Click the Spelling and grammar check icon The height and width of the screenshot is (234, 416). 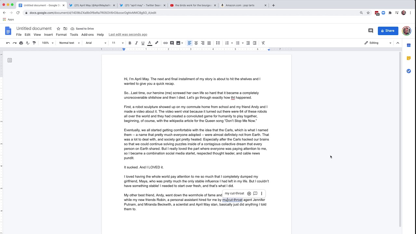28,43
